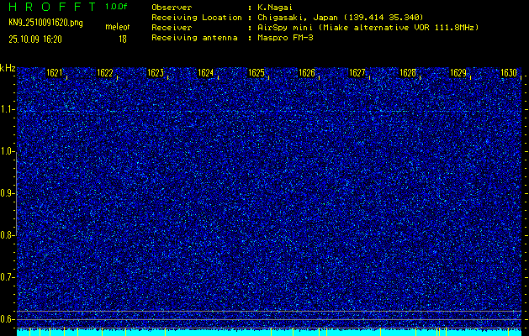Select the 1.0 frequency axis label
Screen dimensions: 529x336
(8, 151)
